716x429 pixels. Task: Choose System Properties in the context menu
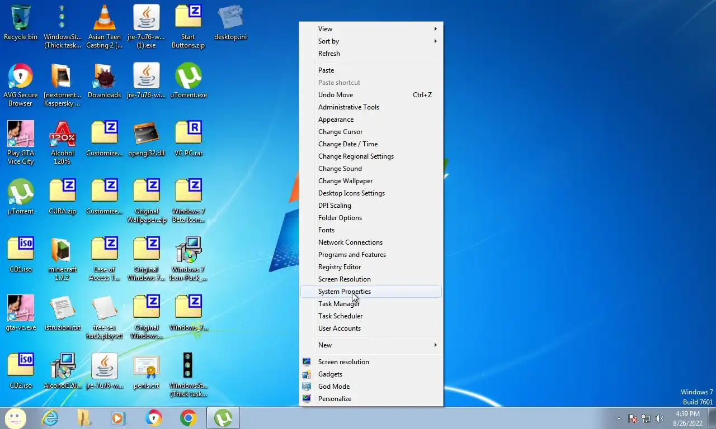371,292
